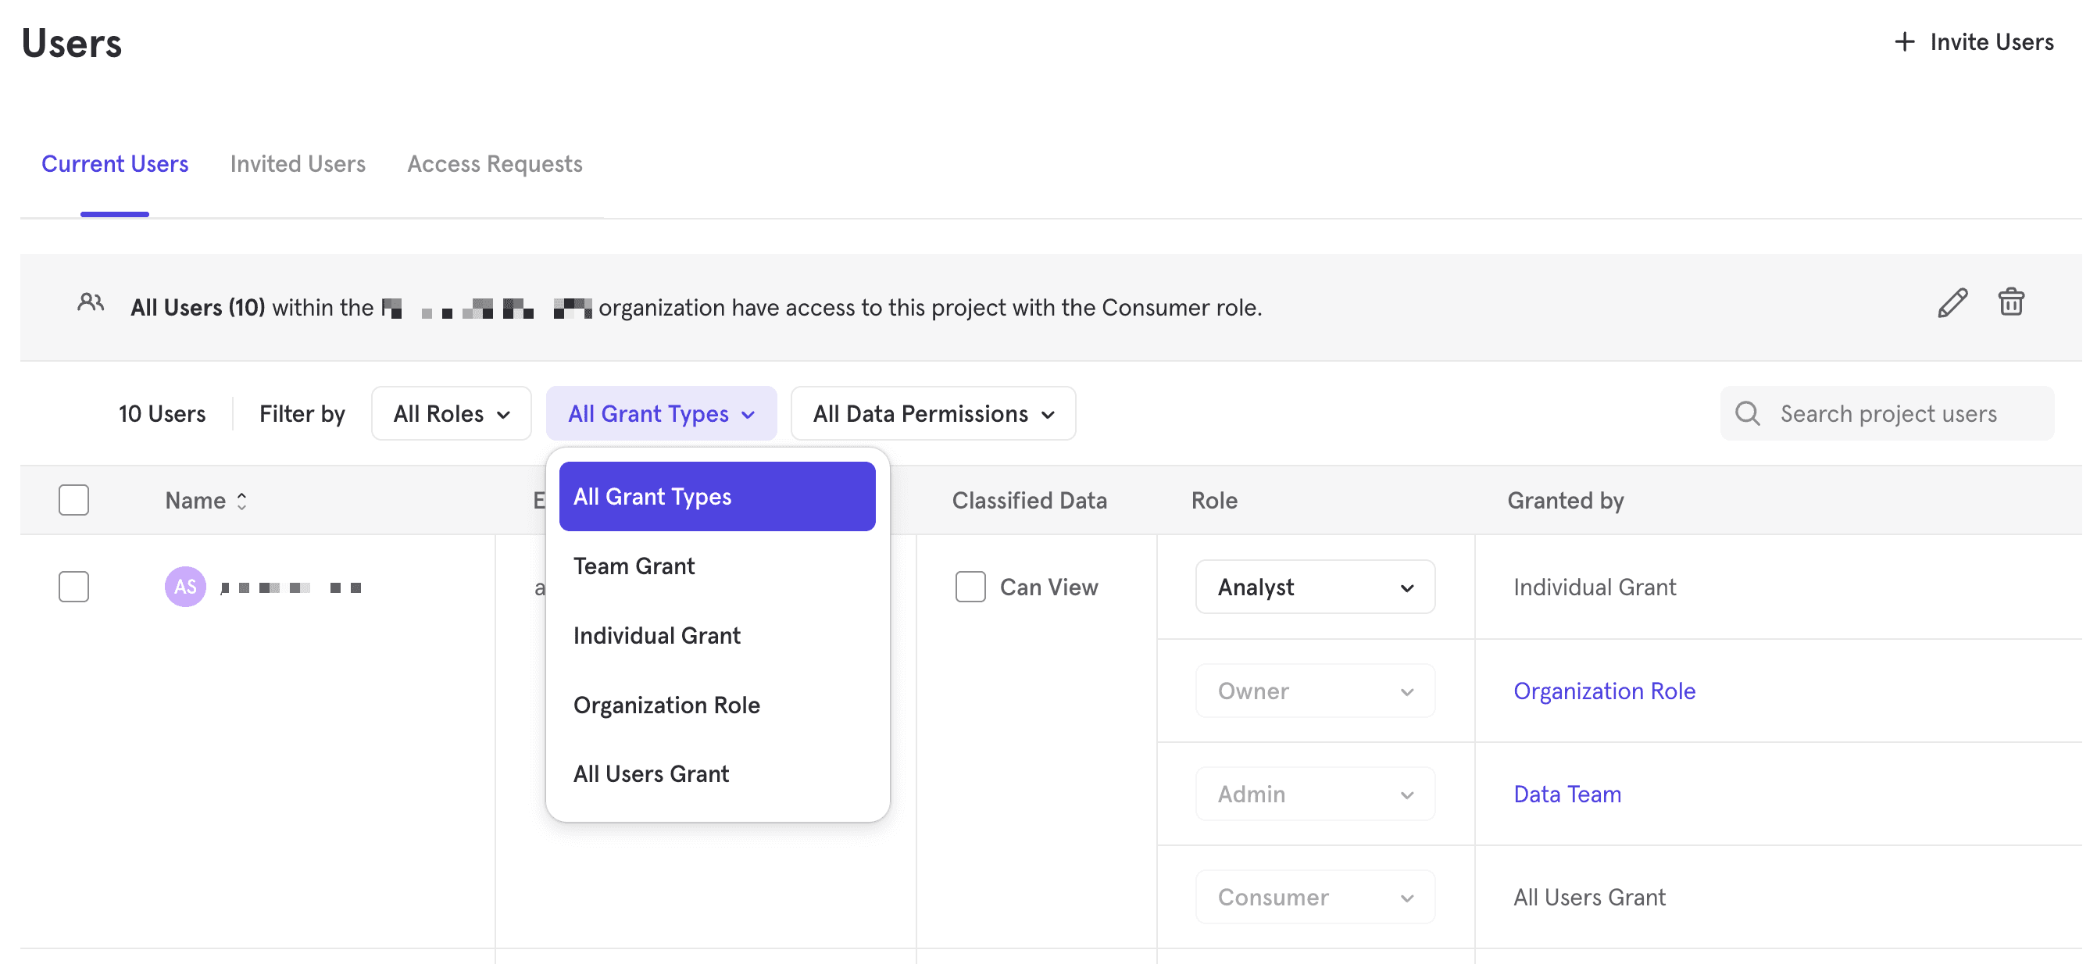Pick the All Users Grant option
The width and height of the screenshot is (2097, 964).
pyautogui.click(x=650, y=773)
